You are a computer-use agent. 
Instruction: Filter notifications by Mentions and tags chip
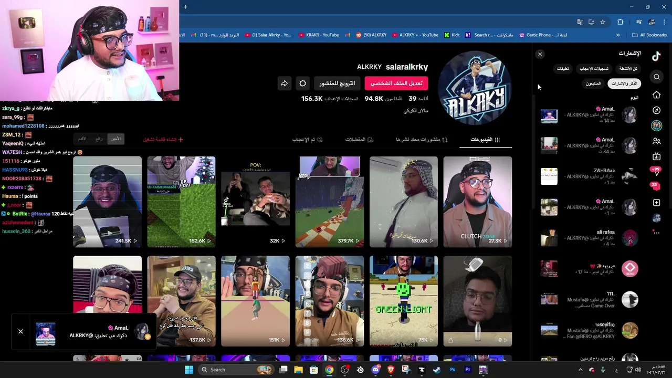(x=624, y=83)
